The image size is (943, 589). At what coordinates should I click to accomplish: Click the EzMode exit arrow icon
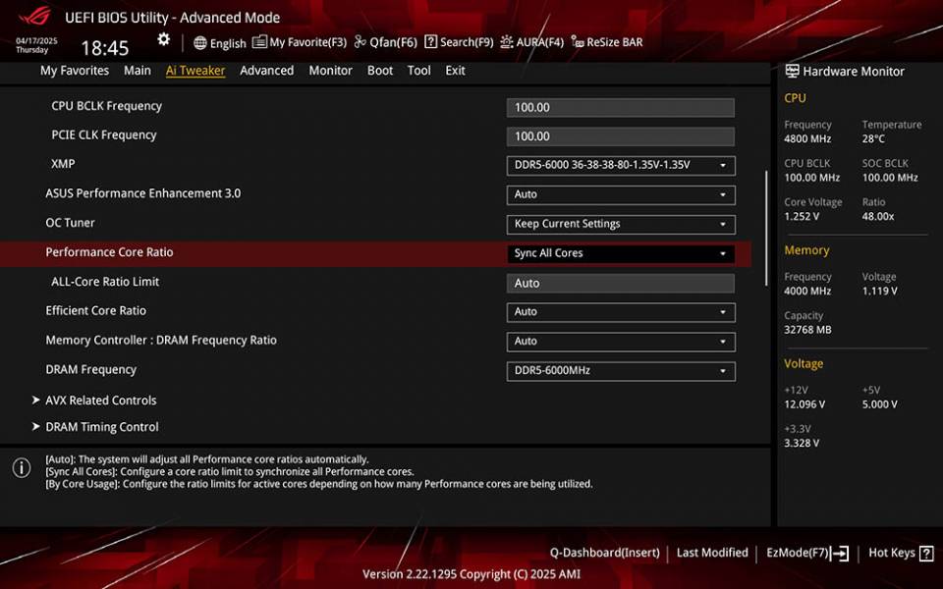pos(840,553)
